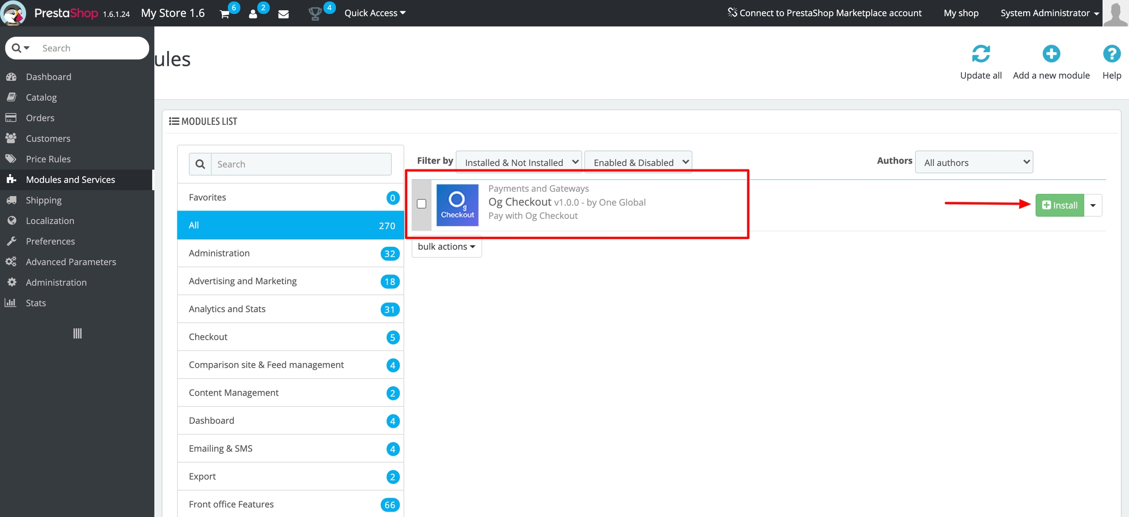Screen dimensions: 1129x517
Task: Click Connect to PrestaShop Marketplace account link
Action: click(825, 13)
